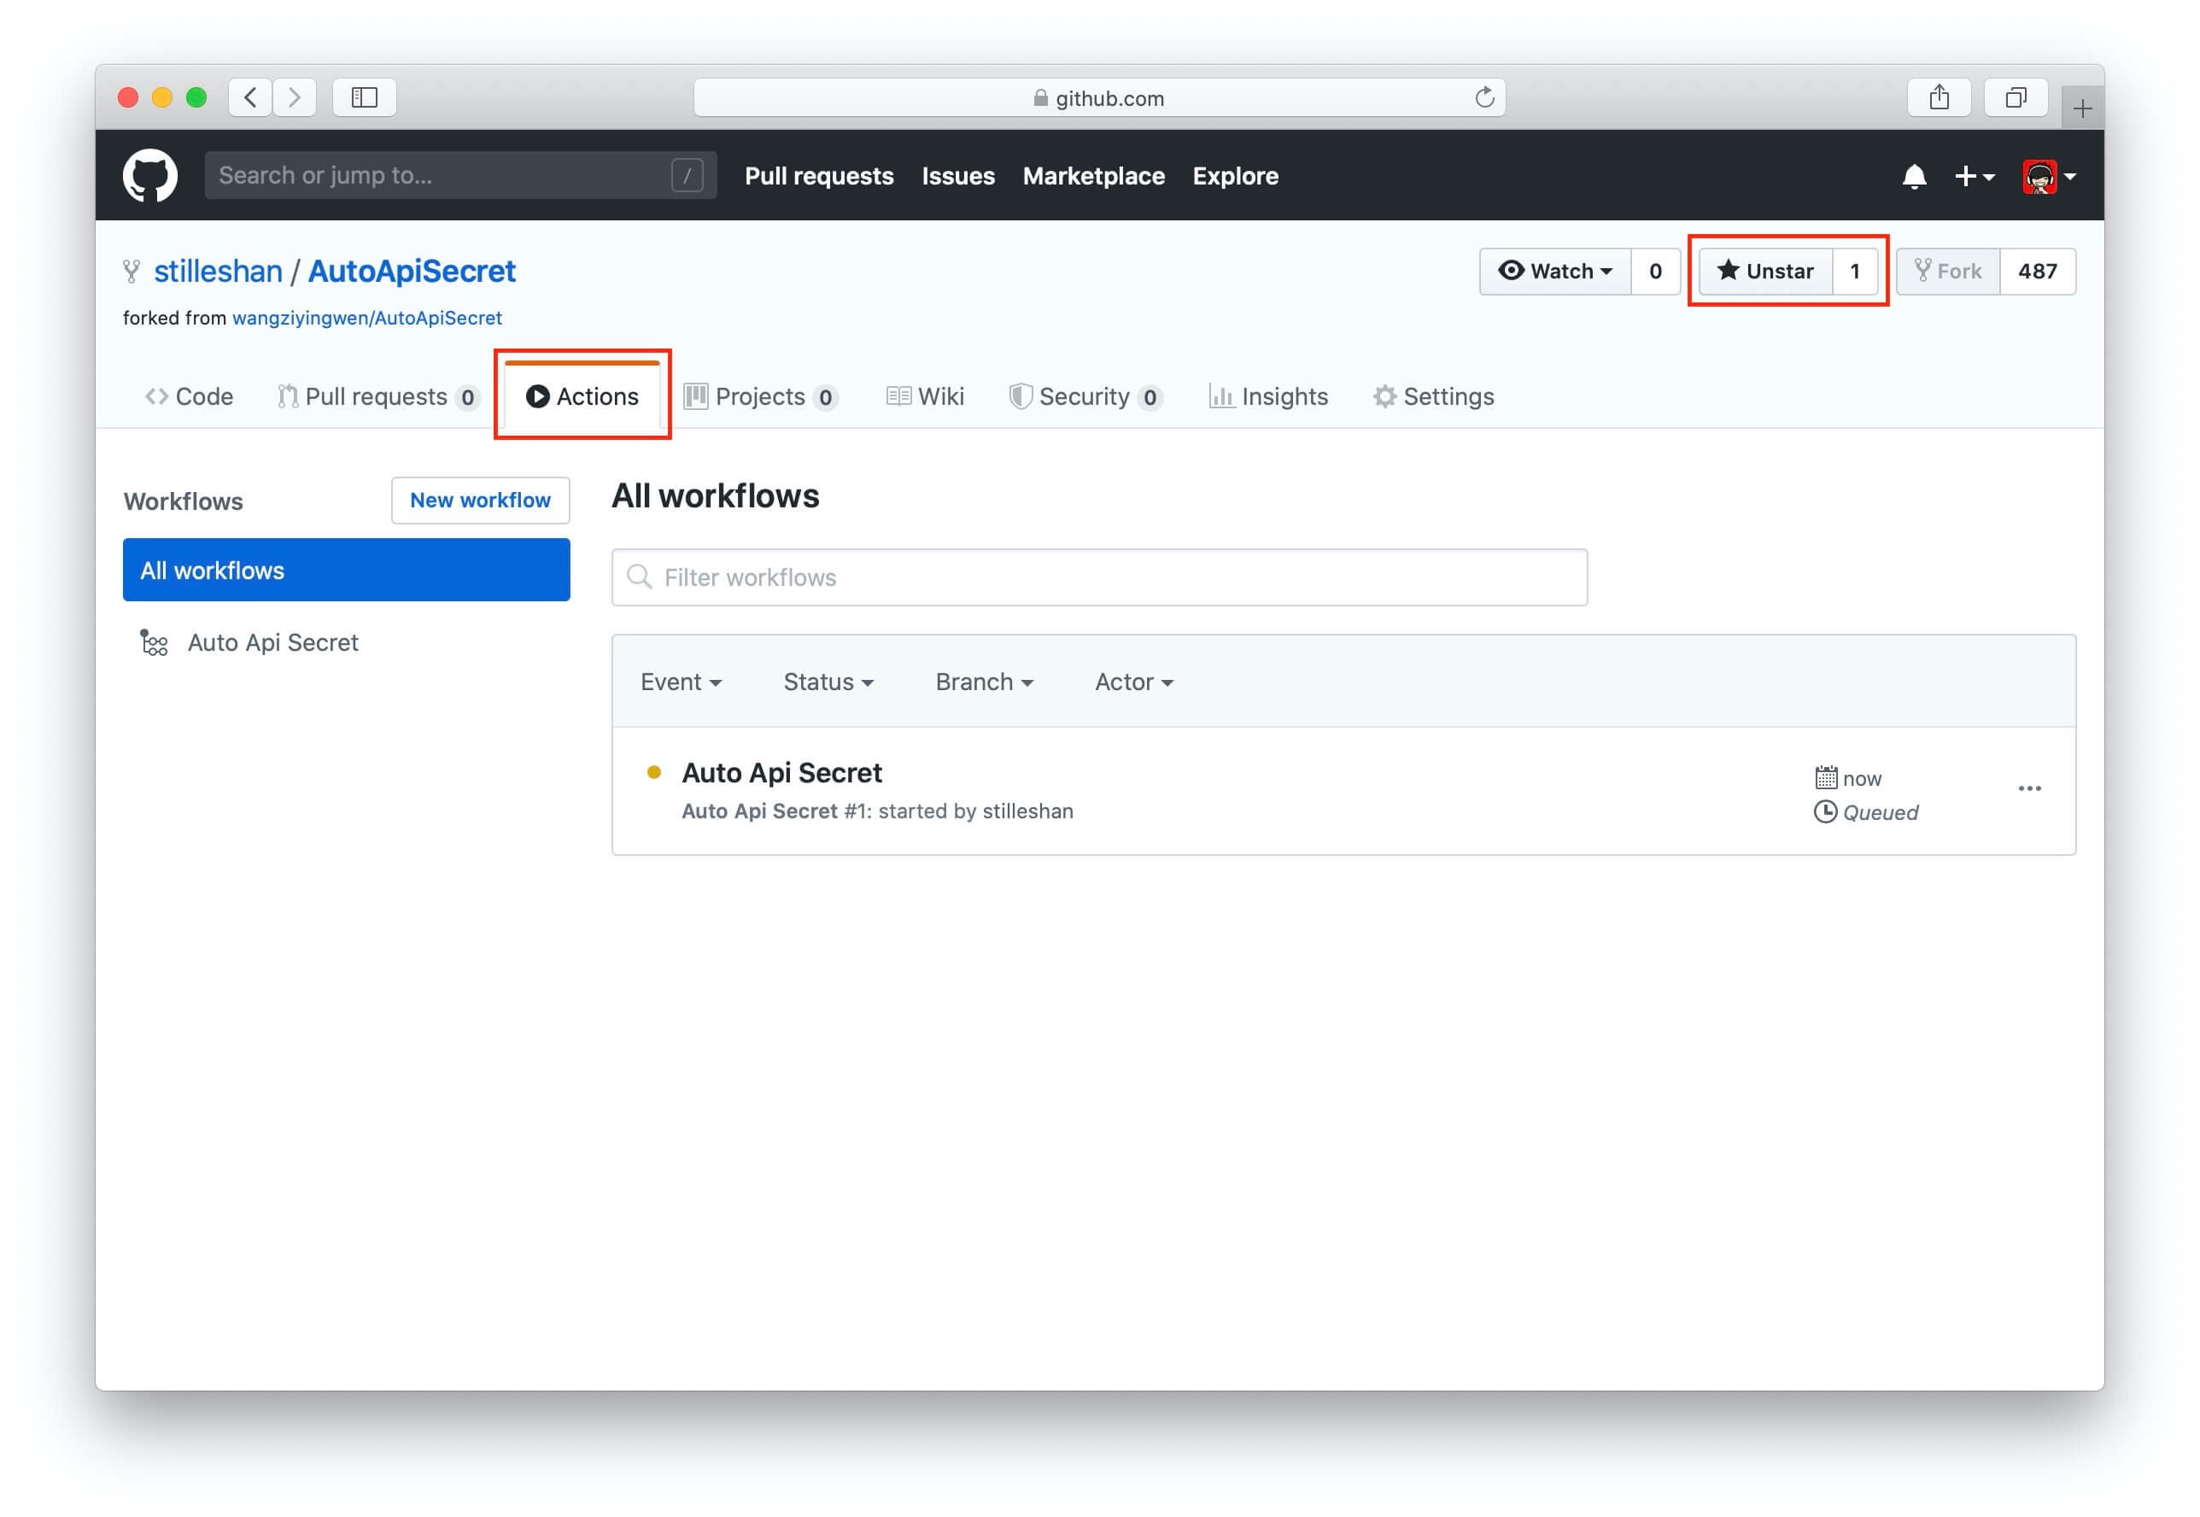Switch to the Projects tab
This screenshot has height=1517, width=2200.
click(x=760, y=396)
